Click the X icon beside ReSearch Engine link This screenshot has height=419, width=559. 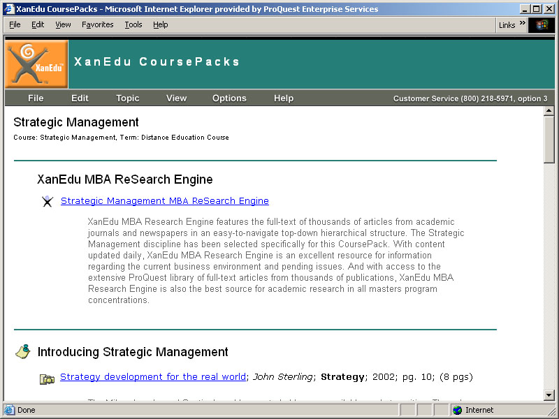47,201
